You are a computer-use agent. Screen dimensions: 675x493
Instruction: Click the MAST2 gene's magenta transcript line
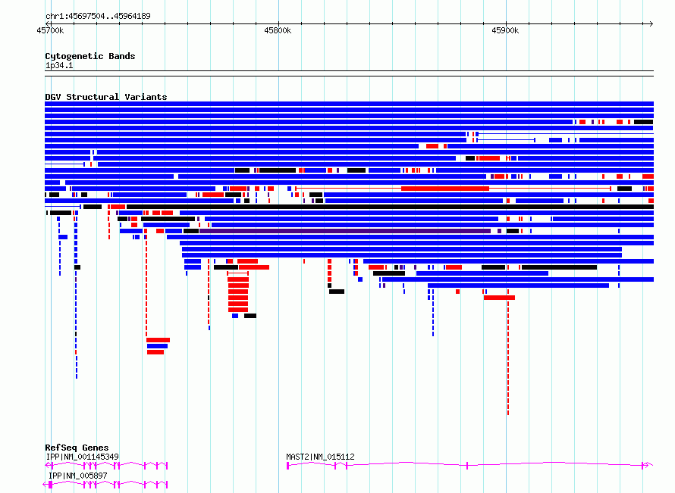[469, 465]
